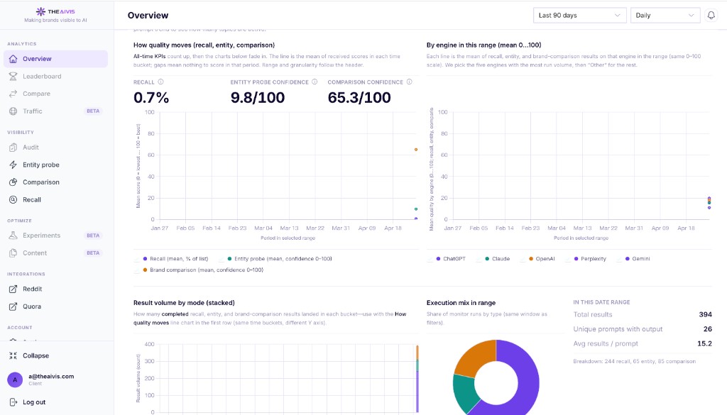Image resolution: width=727 pixels, height=415 pixels.
Task: Click the Traffic globe icon
Action: (x=13, y=111)
